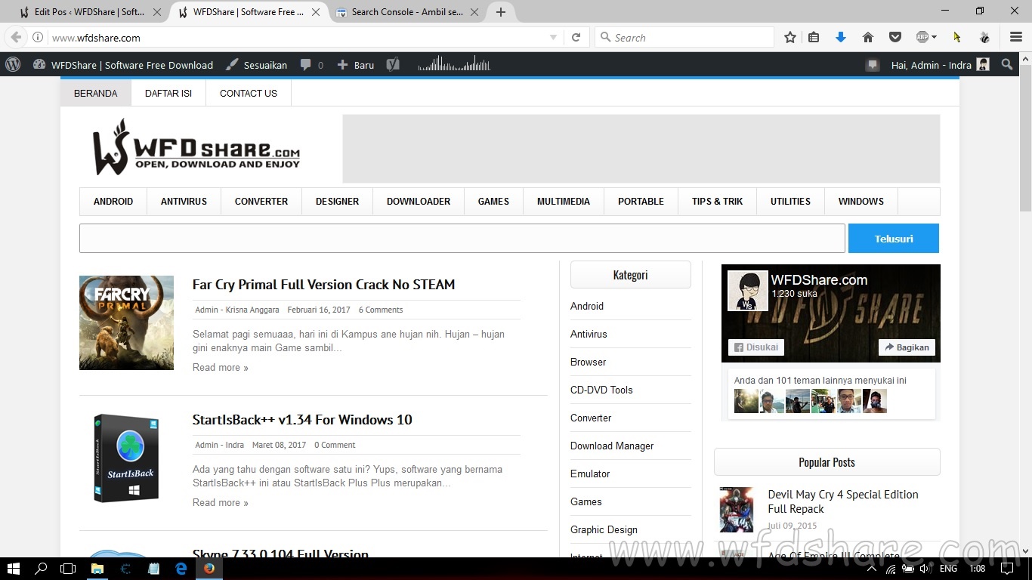Open a new browser tab
1032x580 pixels.
[x=500, y=12]
